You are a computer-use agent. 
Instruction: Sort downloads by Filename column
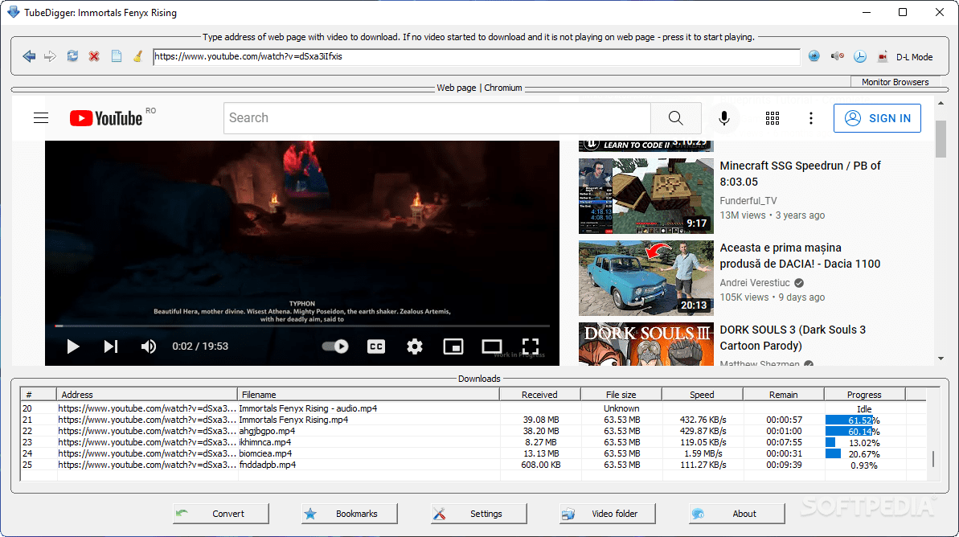(368, 395)
